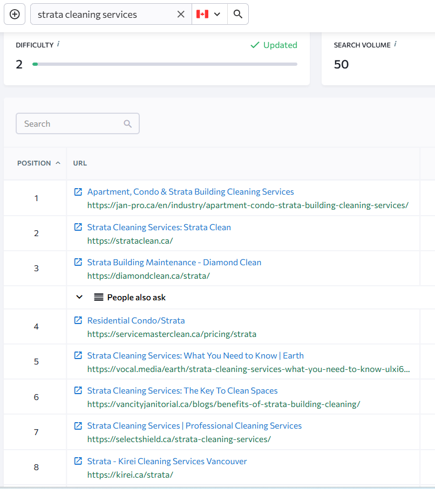Click the difficulty score value 2

pos(19,64)
